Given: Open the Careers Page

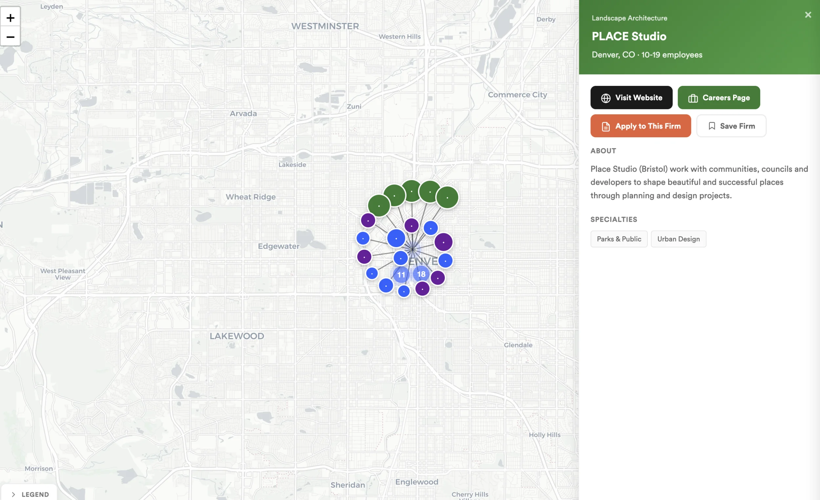Looking at the screenshot, I should (x=719, y=97).
